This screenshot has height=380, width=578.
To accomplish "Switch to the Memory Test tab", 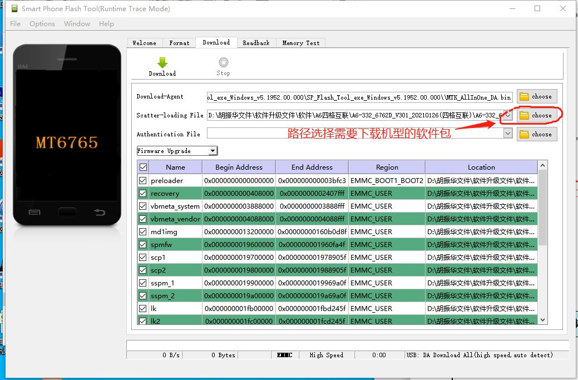I will (300, 43).
